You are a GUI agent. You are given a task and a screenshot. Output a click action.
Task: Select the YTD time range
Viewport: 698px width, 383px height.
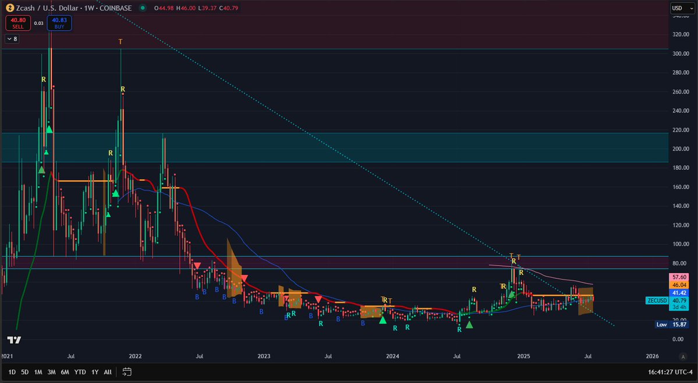80,372
